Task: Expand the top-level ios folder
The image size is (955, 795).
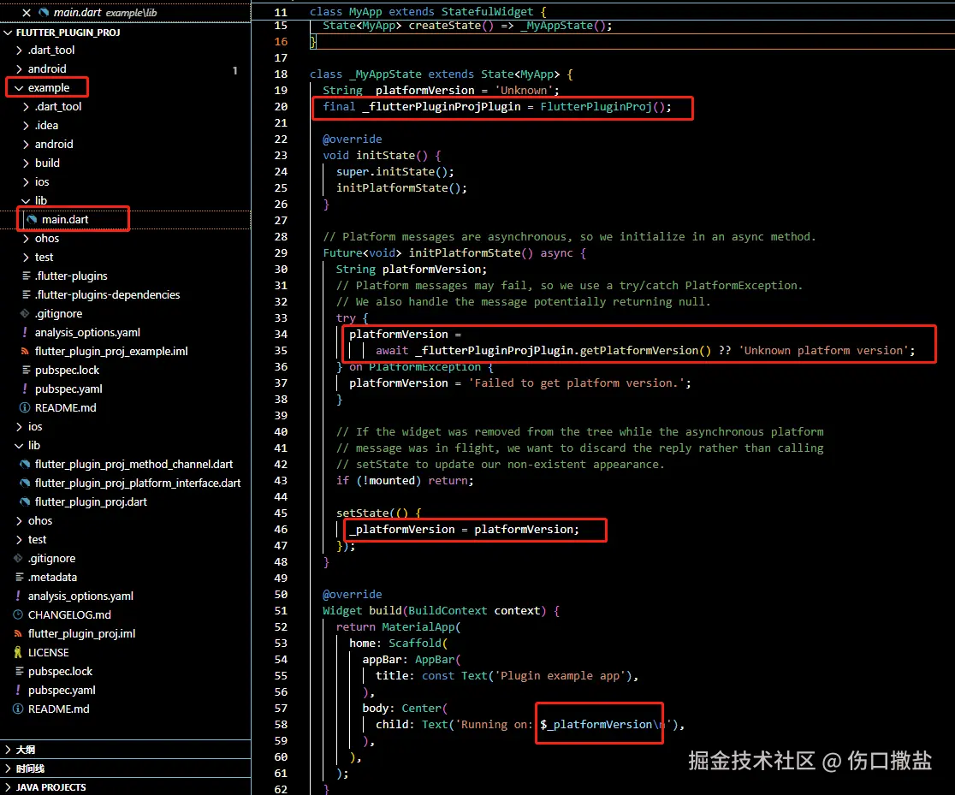Action: click(x=19, y=426)
